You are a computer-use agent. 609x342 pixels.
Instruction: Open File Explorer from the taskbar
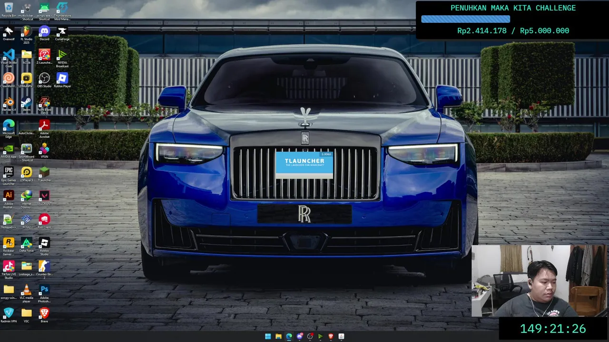coord(278,336)
